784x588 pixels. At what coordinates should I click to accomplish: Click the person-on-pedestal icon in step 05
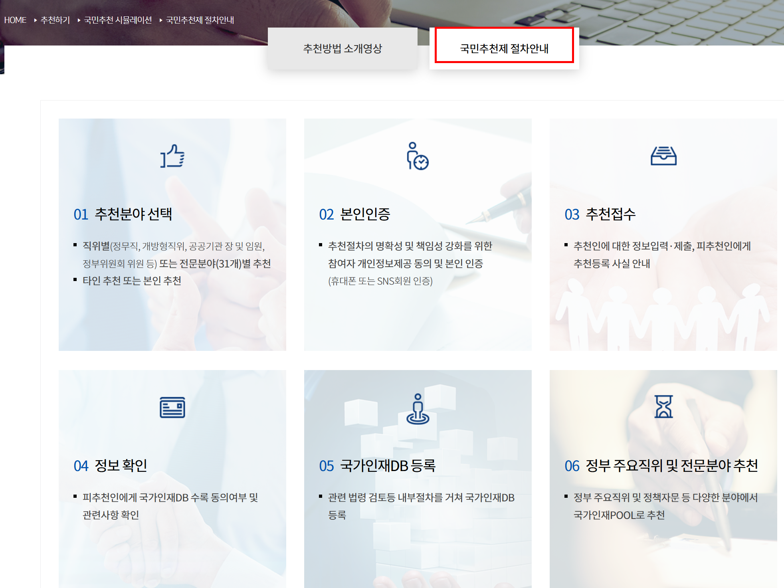[418, 408]
